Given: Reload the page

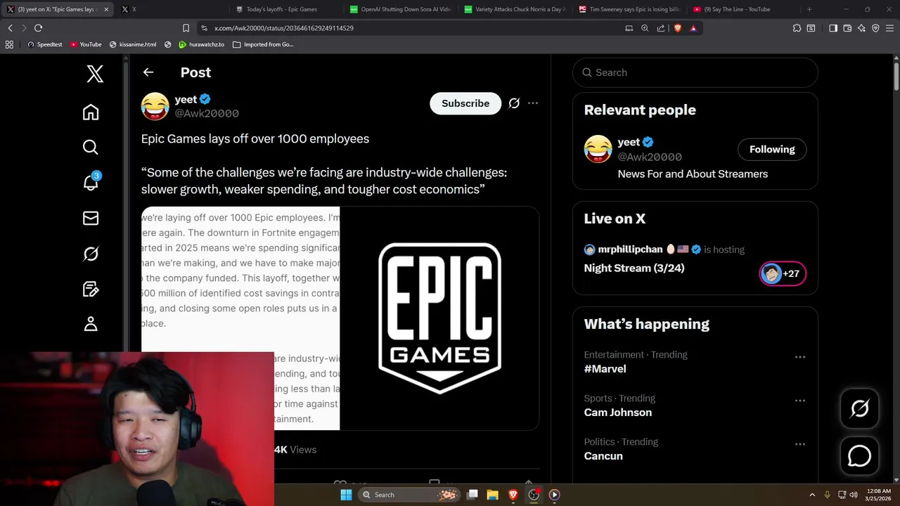Looking at the screenshot, I should pos(39,28).
